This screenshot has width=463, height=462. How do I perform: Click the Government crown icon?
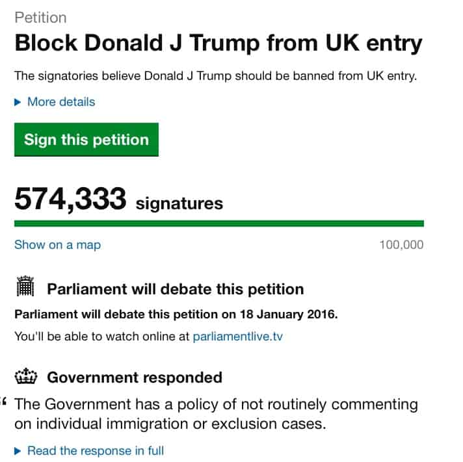point(26,376)
